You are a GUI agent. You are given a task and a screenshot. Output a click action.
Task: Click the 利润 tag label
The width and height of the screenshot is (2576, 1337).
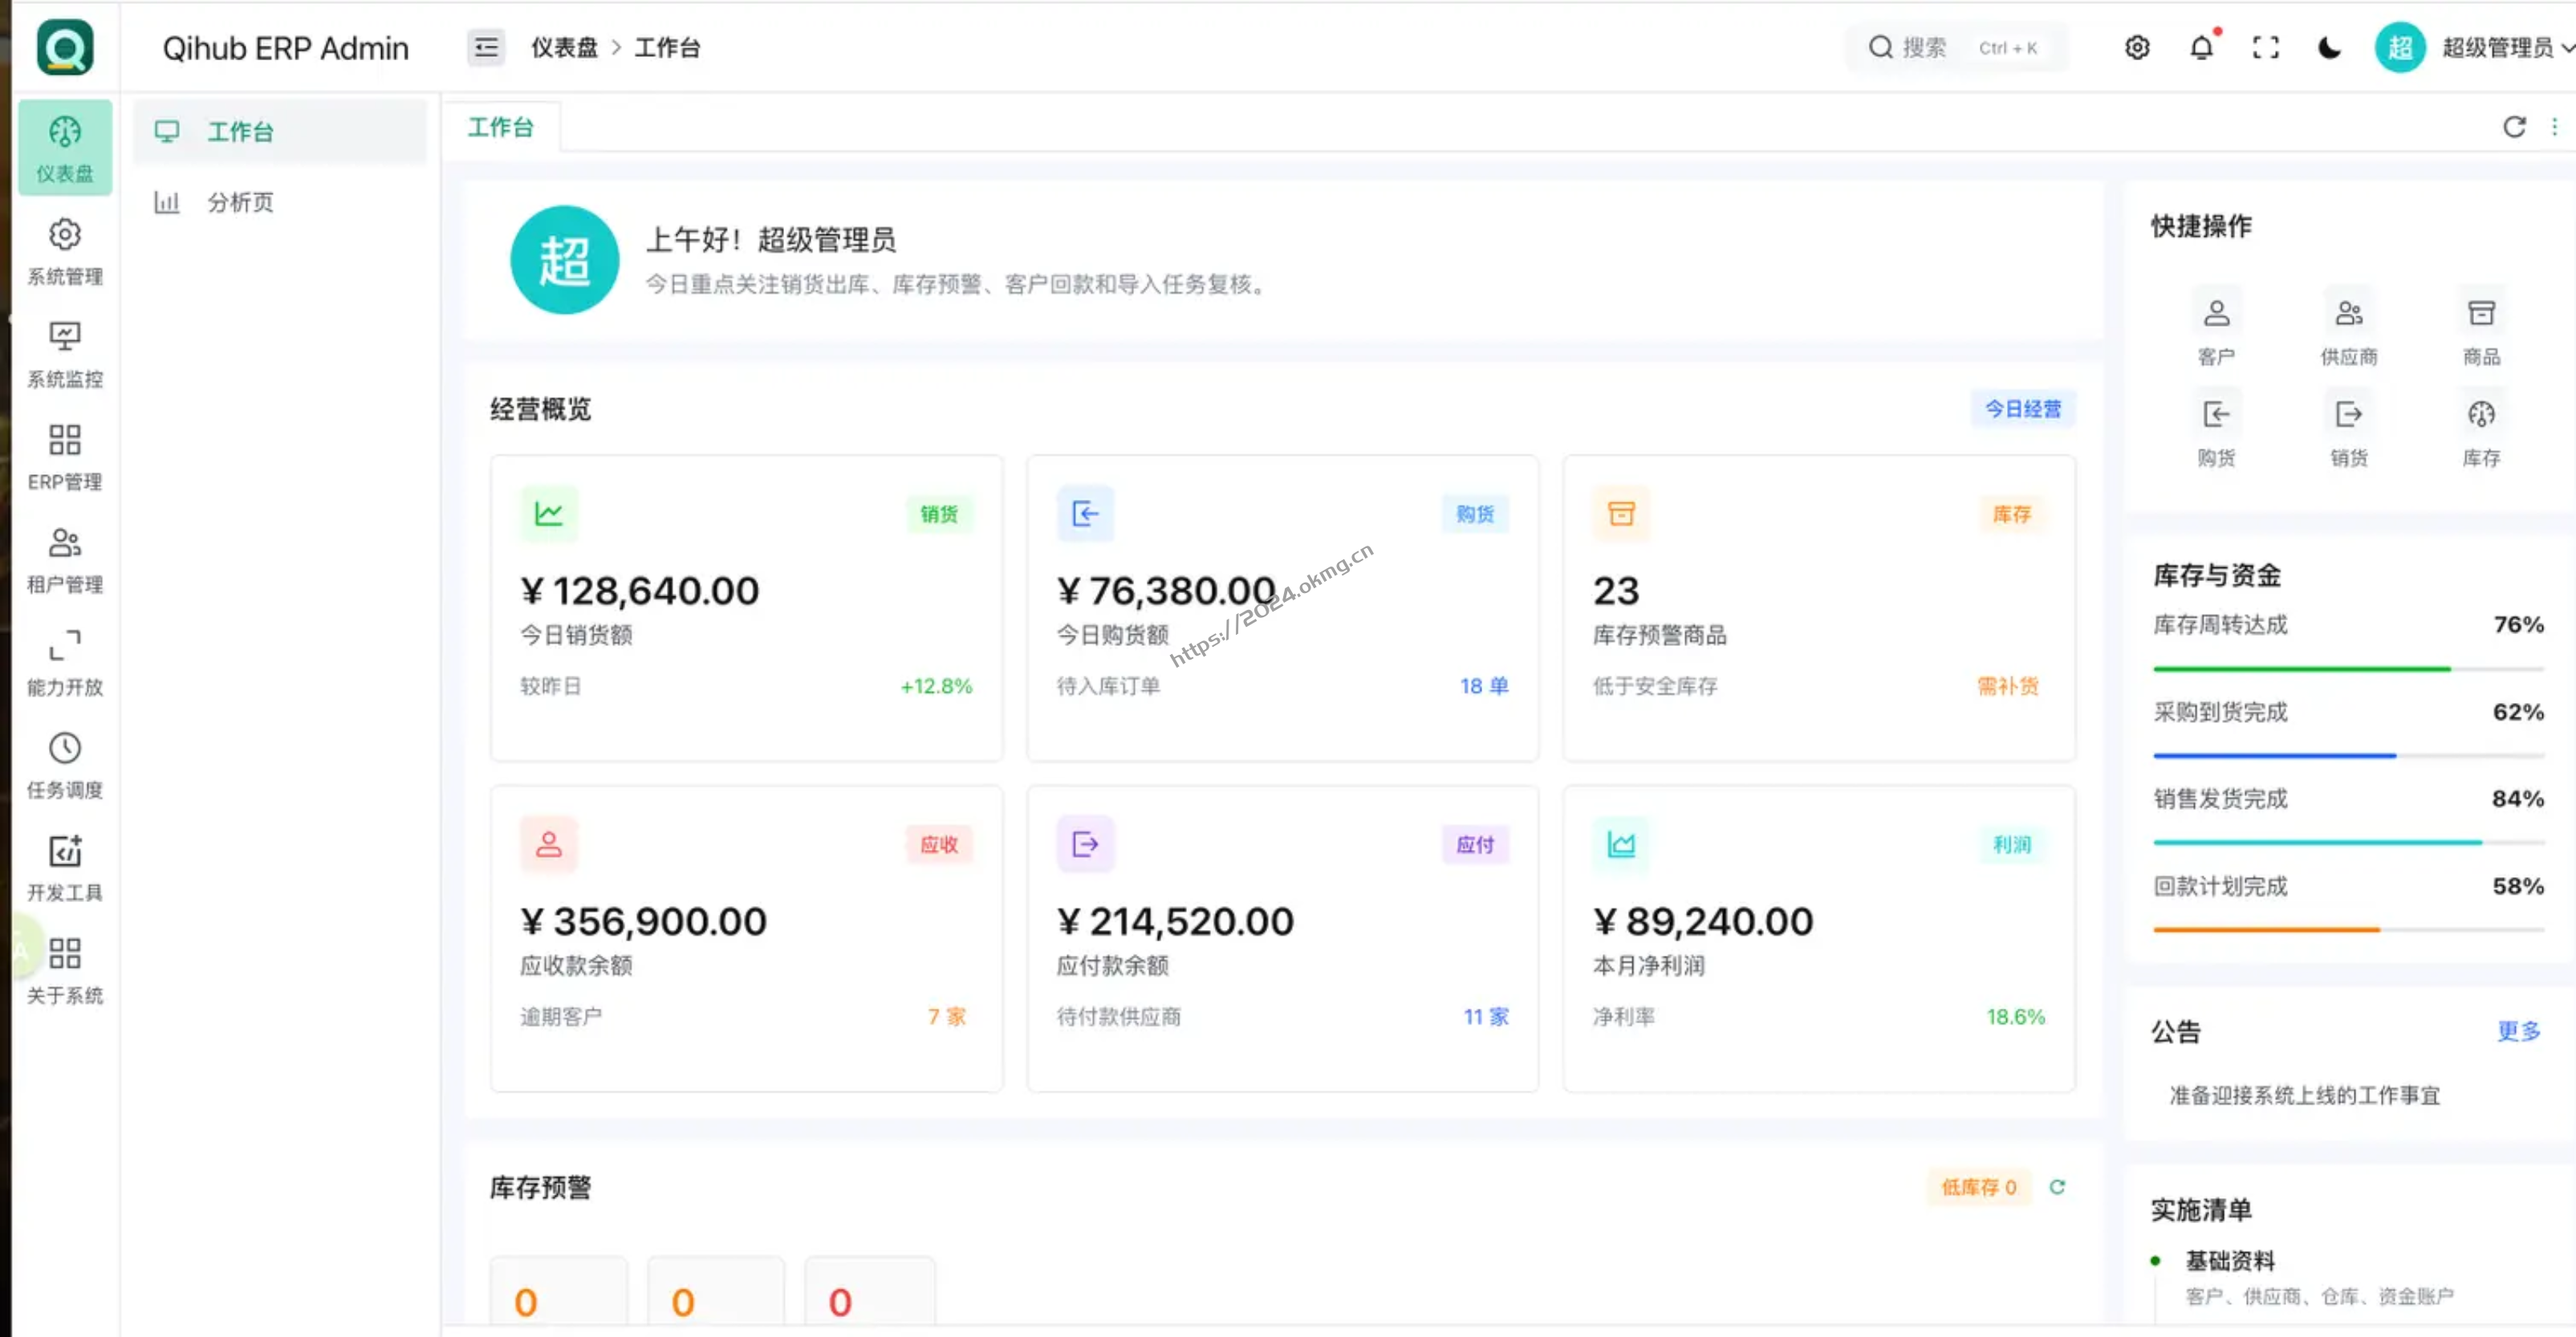2011,845
